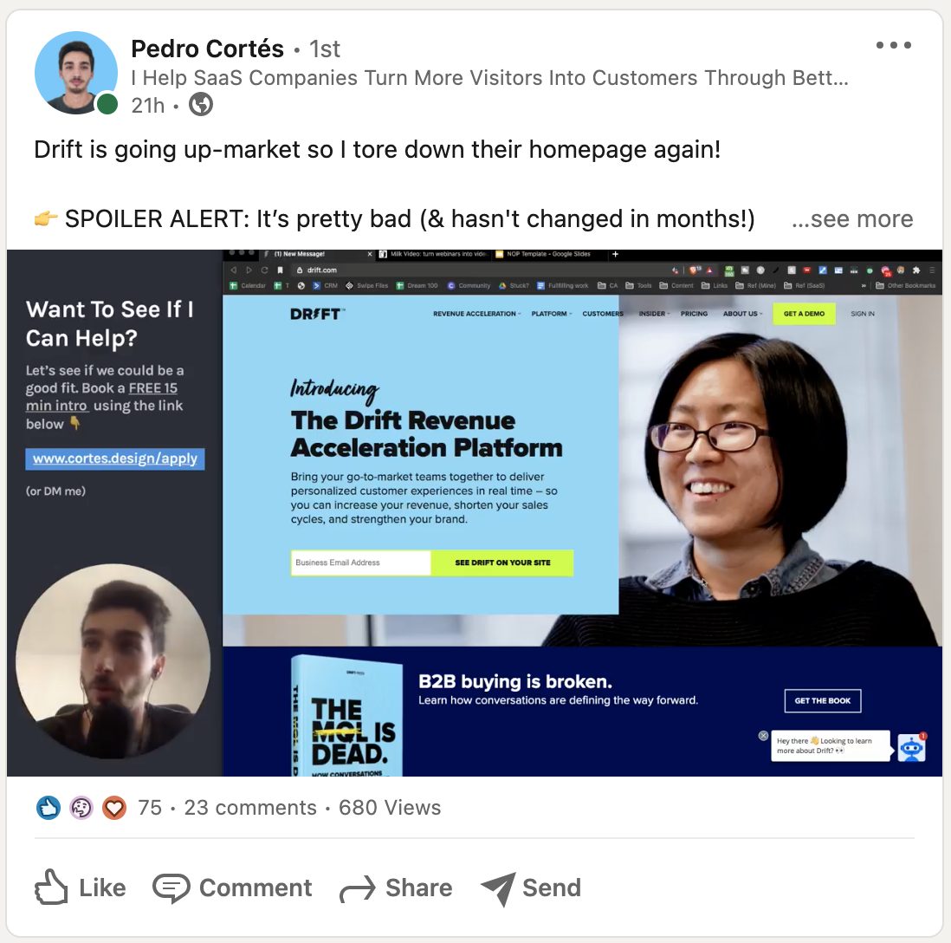
Task: Expand the Revenue Acceleration nav dropdown
Action: click(x=476, y=314)
